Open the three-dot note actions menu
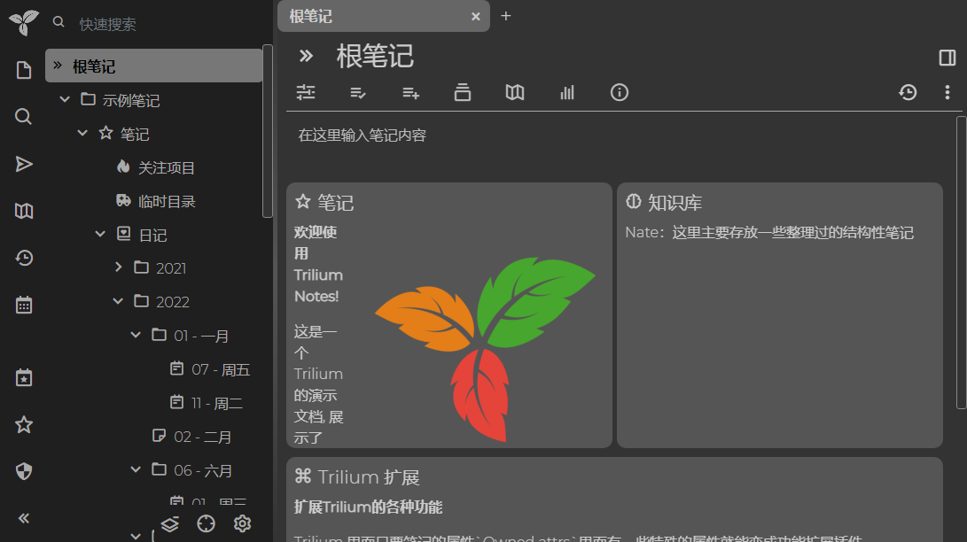 (x=948, y=92)
